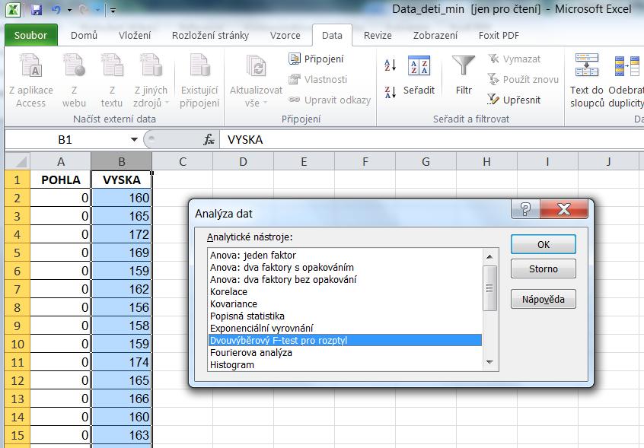Switch to the Domů tab

pyautogui.click(x=84, y=36)
